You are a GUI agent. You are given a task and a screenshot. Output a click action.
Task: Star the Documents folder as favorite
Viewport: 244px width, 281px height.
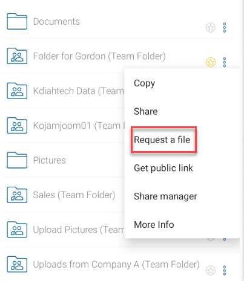211,28
